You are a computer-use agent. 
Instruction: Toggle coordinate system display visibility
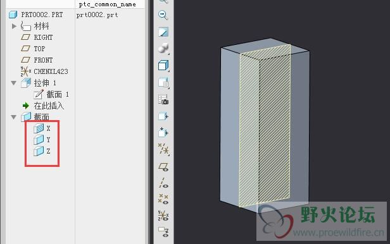point(163,216)
